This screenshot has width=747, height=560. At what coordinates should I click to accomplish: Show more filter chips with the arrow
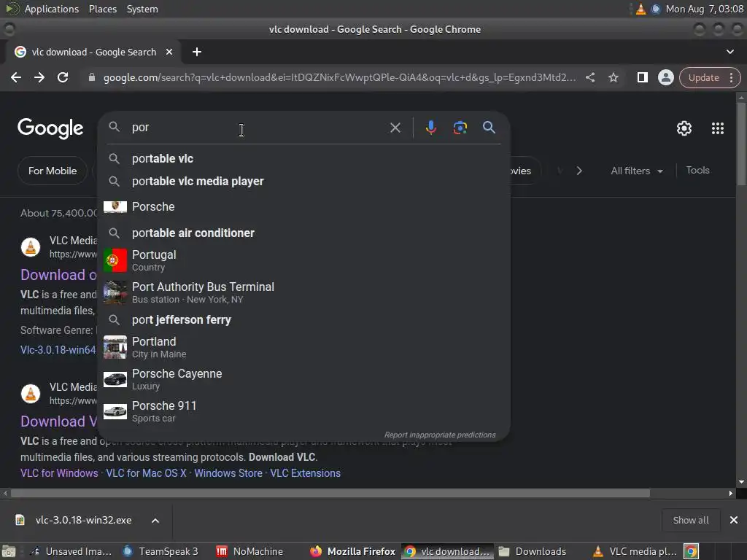coord(579,171)
